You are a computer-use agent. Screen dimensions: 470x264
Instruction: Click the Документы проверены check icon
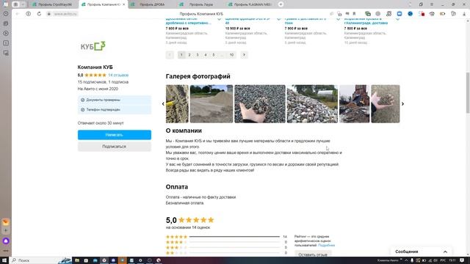pos(83,100)
